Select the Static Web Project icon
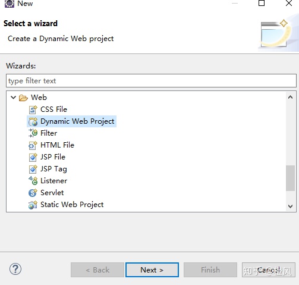Image resolution: width=299 pixels, height=285 pixels. pos(33,205)
